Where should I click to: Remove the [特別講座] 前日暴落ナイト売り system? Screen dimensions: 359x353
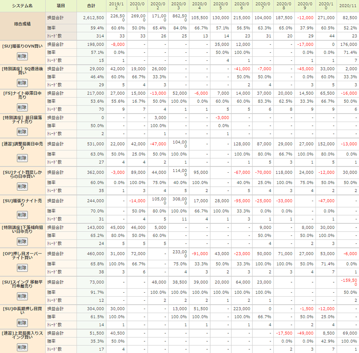[x=22, y=132]
